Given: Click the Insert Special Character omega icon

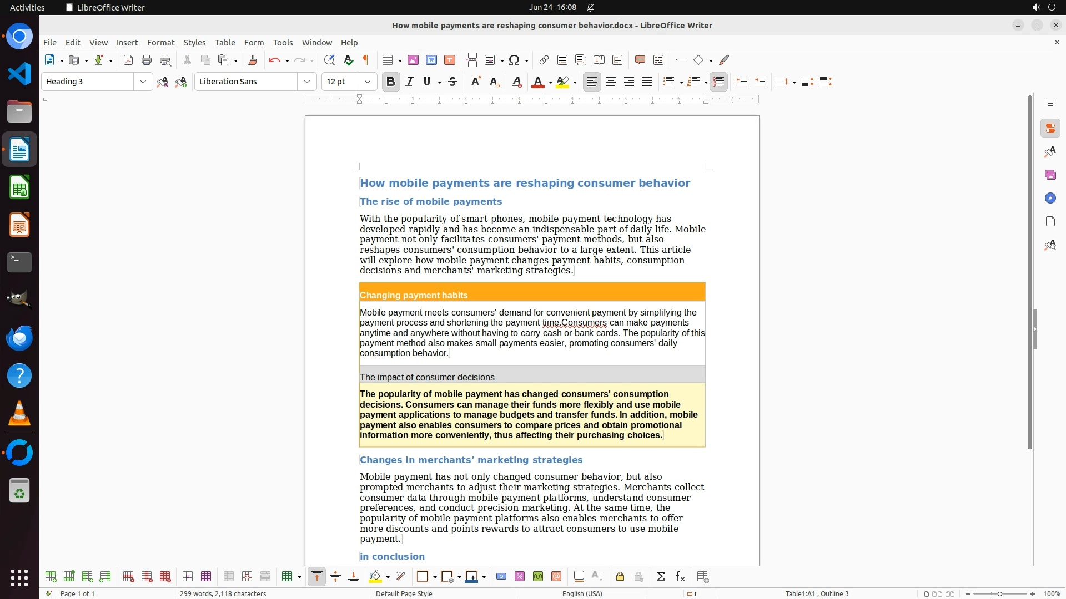Looking at the screenshot, I should (x=514, y=60).
